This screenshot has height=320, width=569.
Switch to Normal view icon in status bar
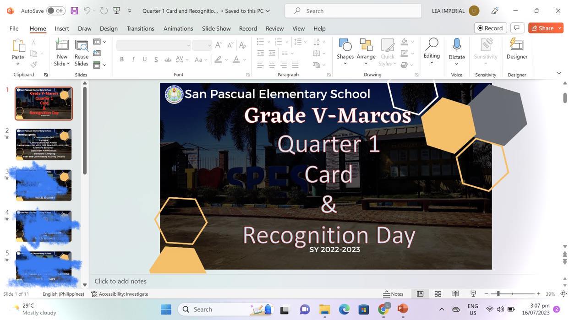coord(420,294)
